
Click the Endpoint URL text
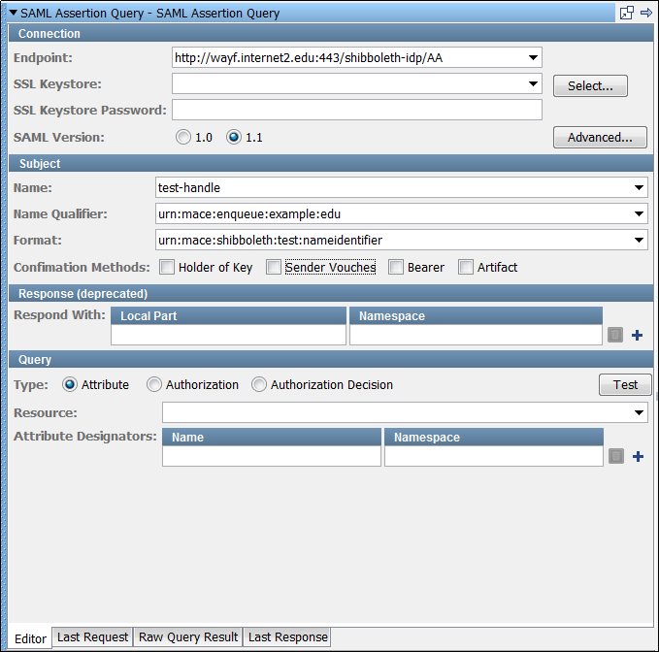[x=309, y=57]
